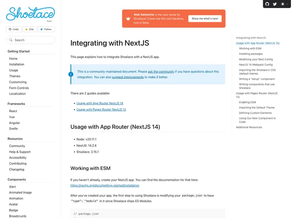Open the Avatar component page
The image size is (294, 218).
tap(14, 204)
